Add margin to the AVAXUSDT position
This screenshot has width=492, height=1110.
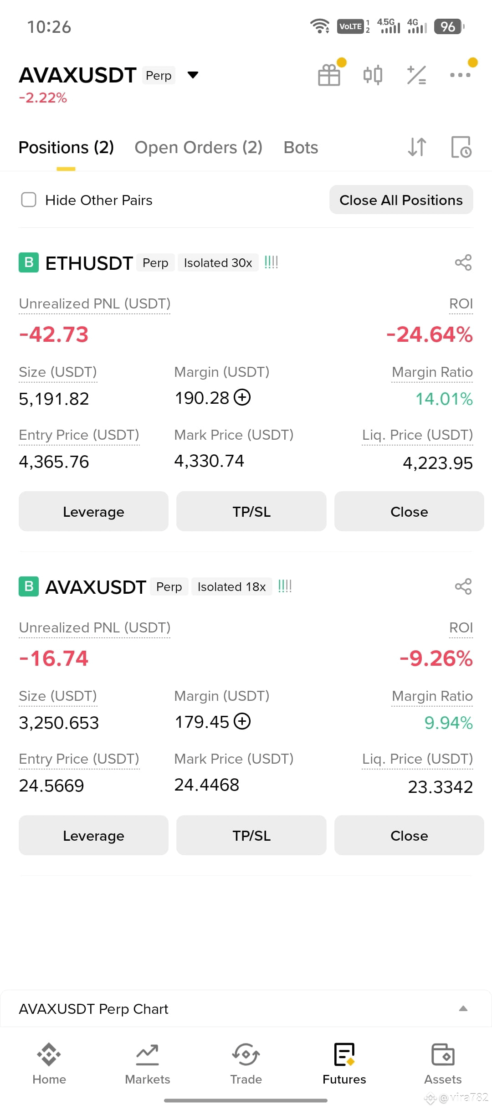click(242, 721)
